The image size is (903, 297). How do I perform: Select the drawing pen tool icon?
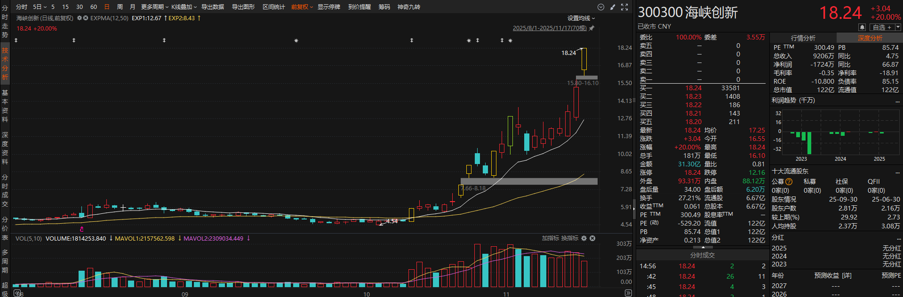point(613,7)
